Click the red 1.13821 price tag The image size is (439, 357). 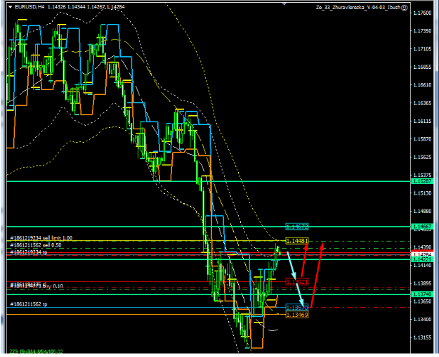coord(297,281)
